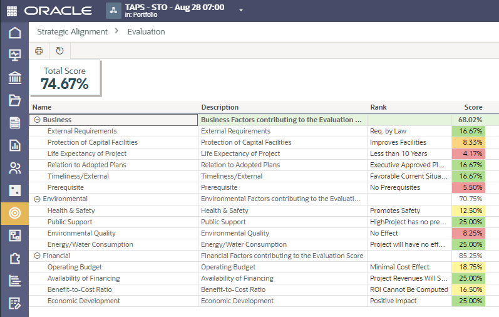Viewport: 499px width, 317px height.
Task: Click the Score column header
Action: (x=473, y=107)
